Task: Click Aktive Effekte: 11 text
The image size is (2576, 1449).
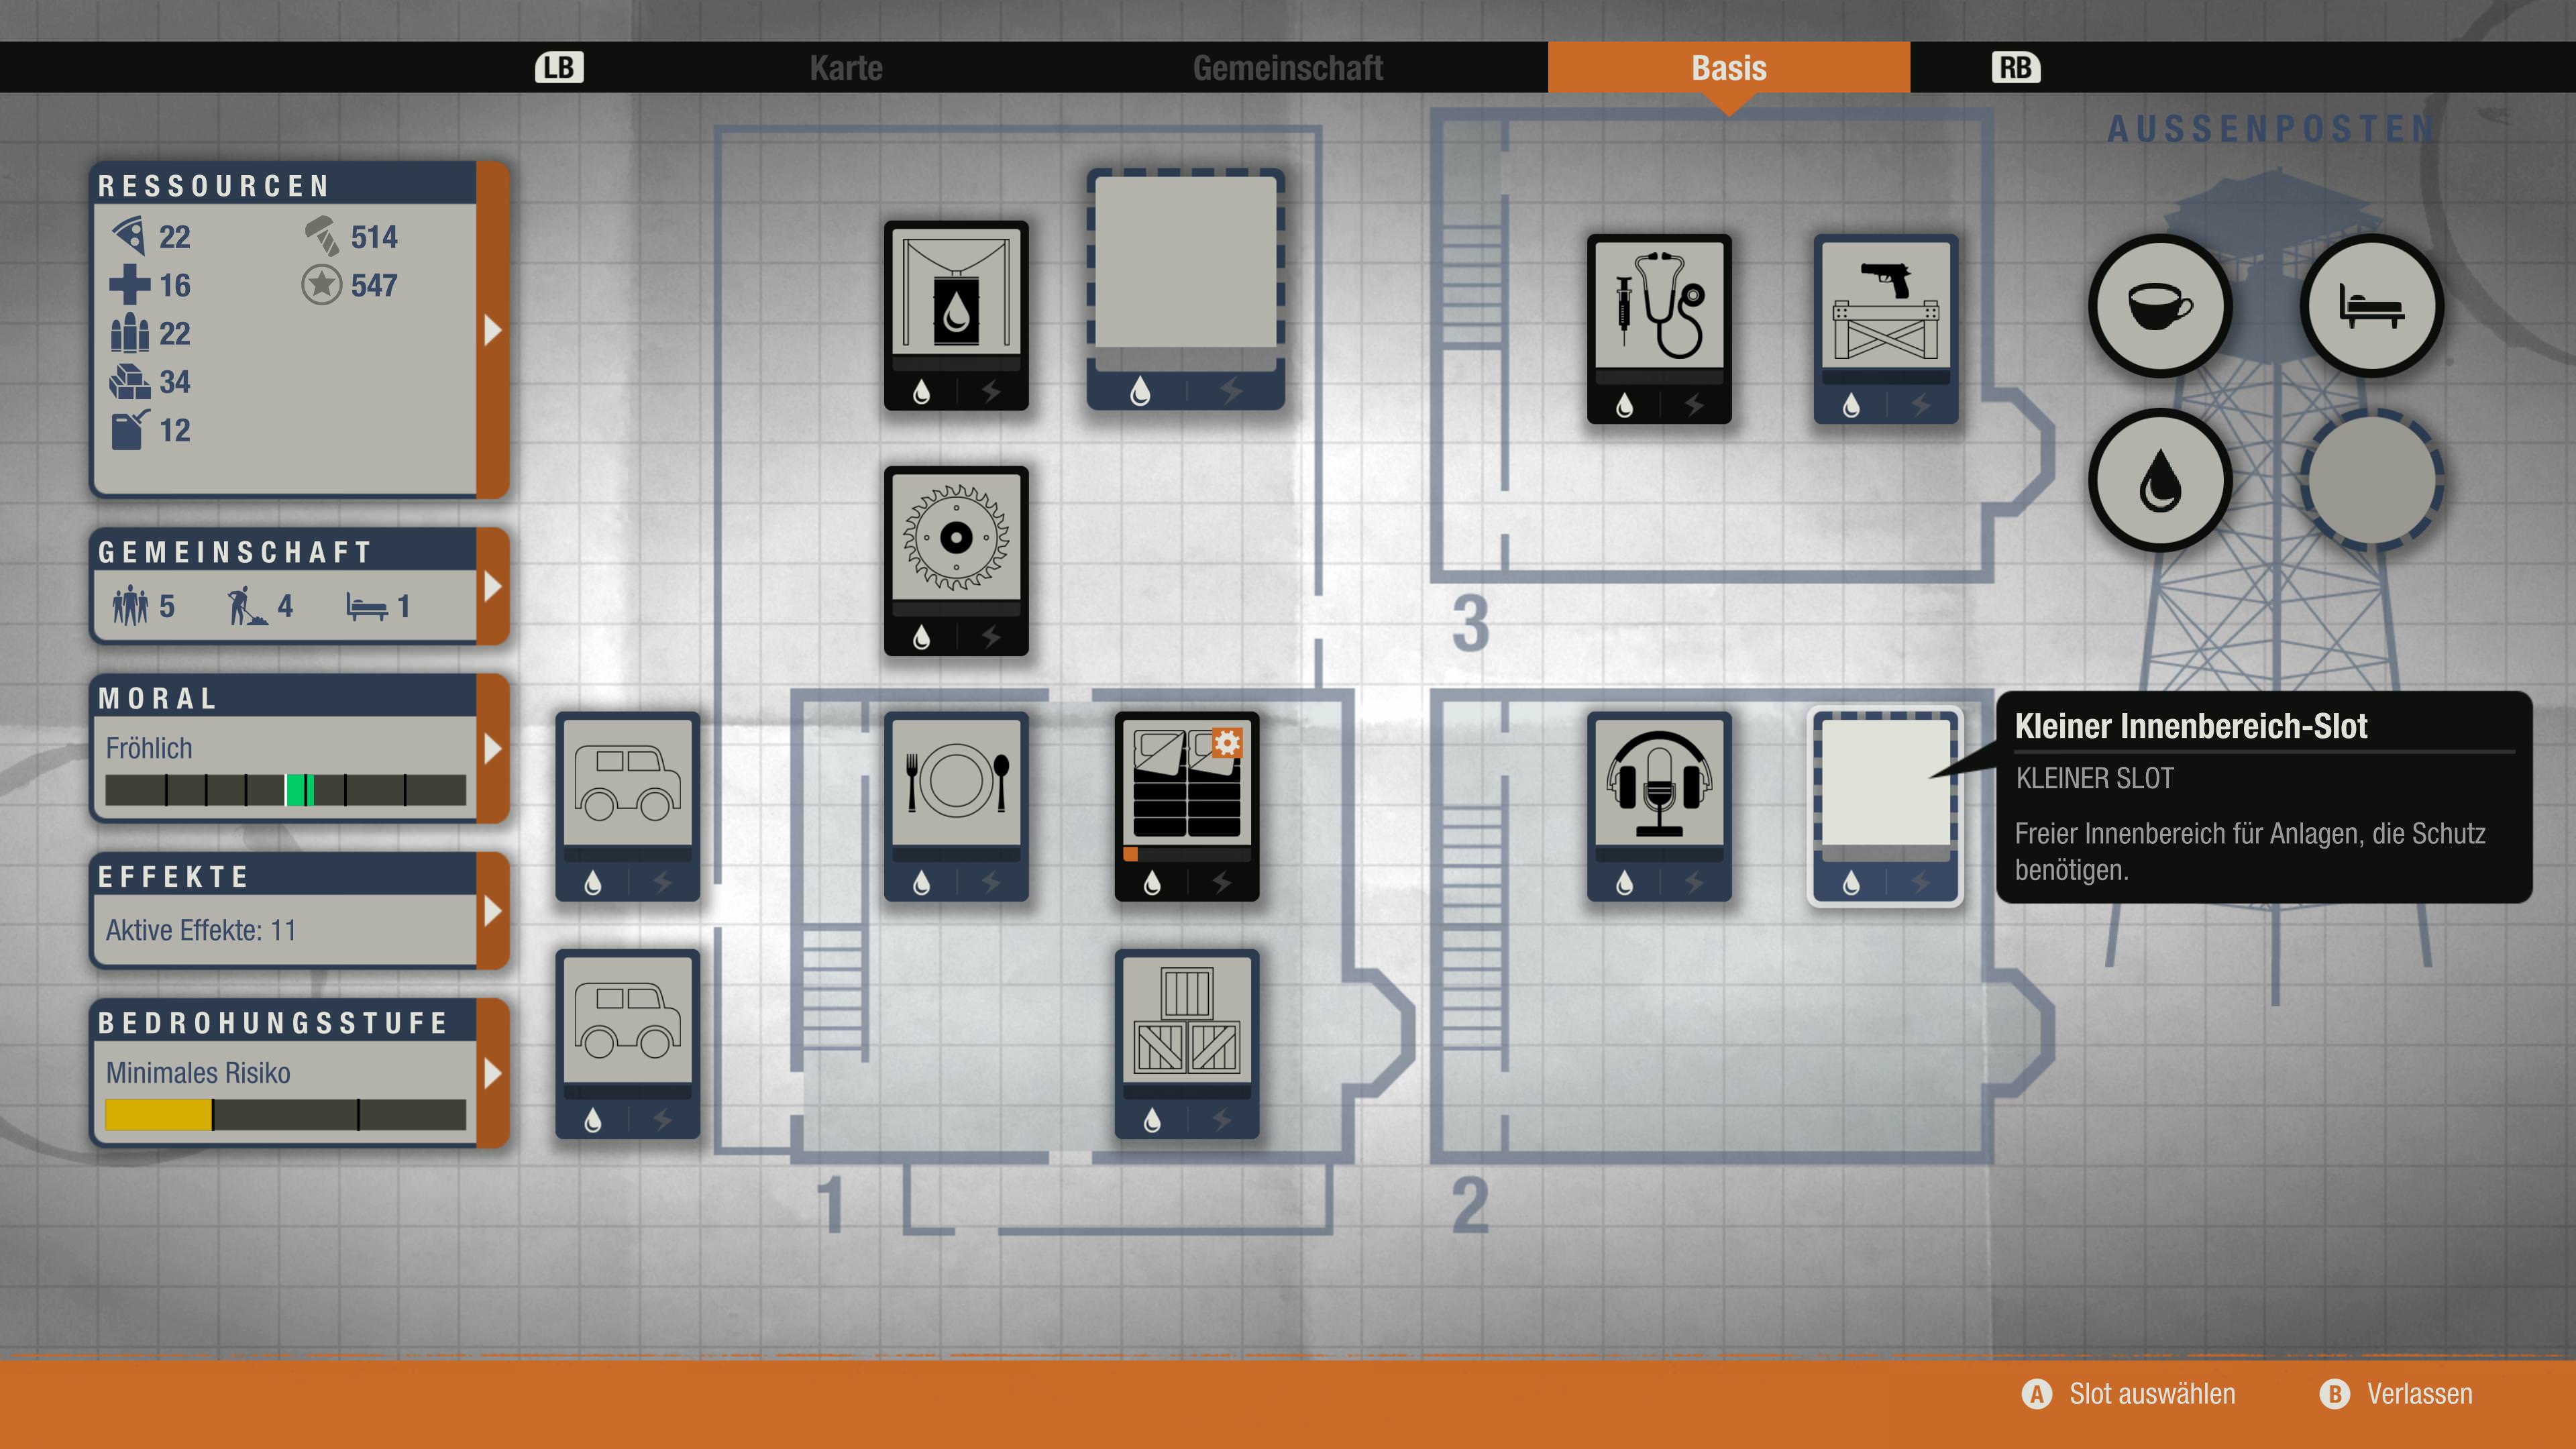Action: pos(201,930)
